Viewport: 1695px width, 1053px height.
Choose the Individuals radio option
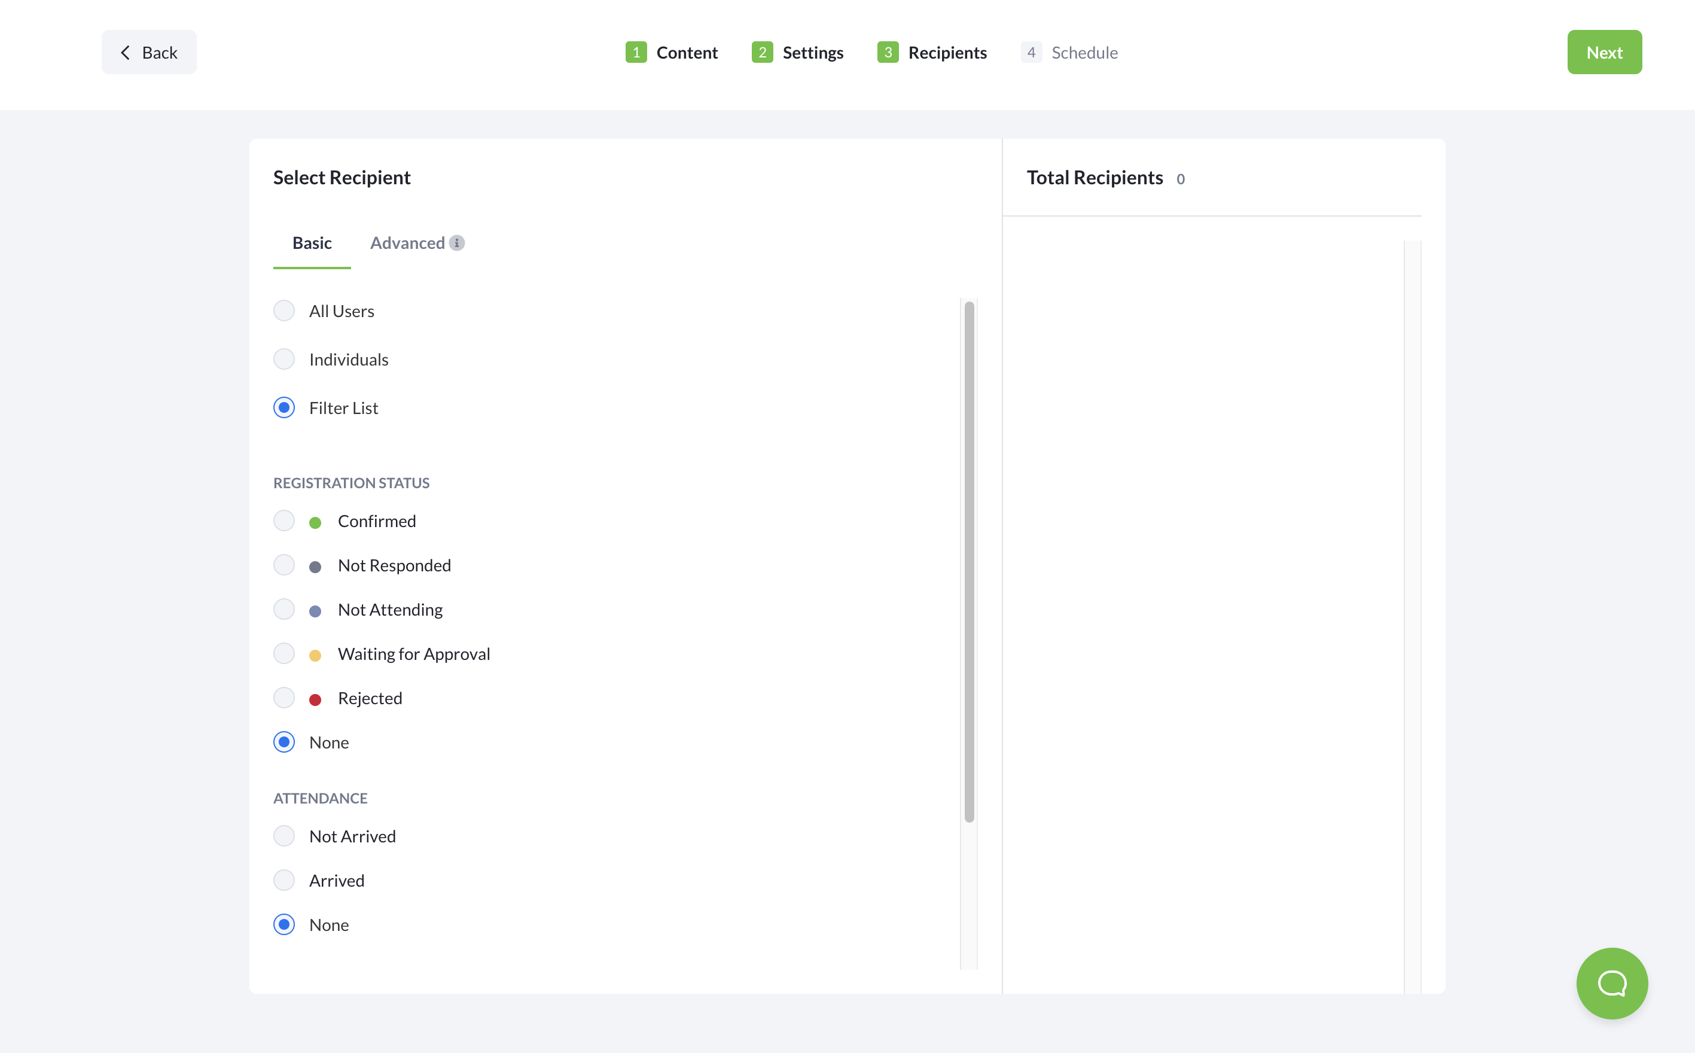(x=284, y=360)
